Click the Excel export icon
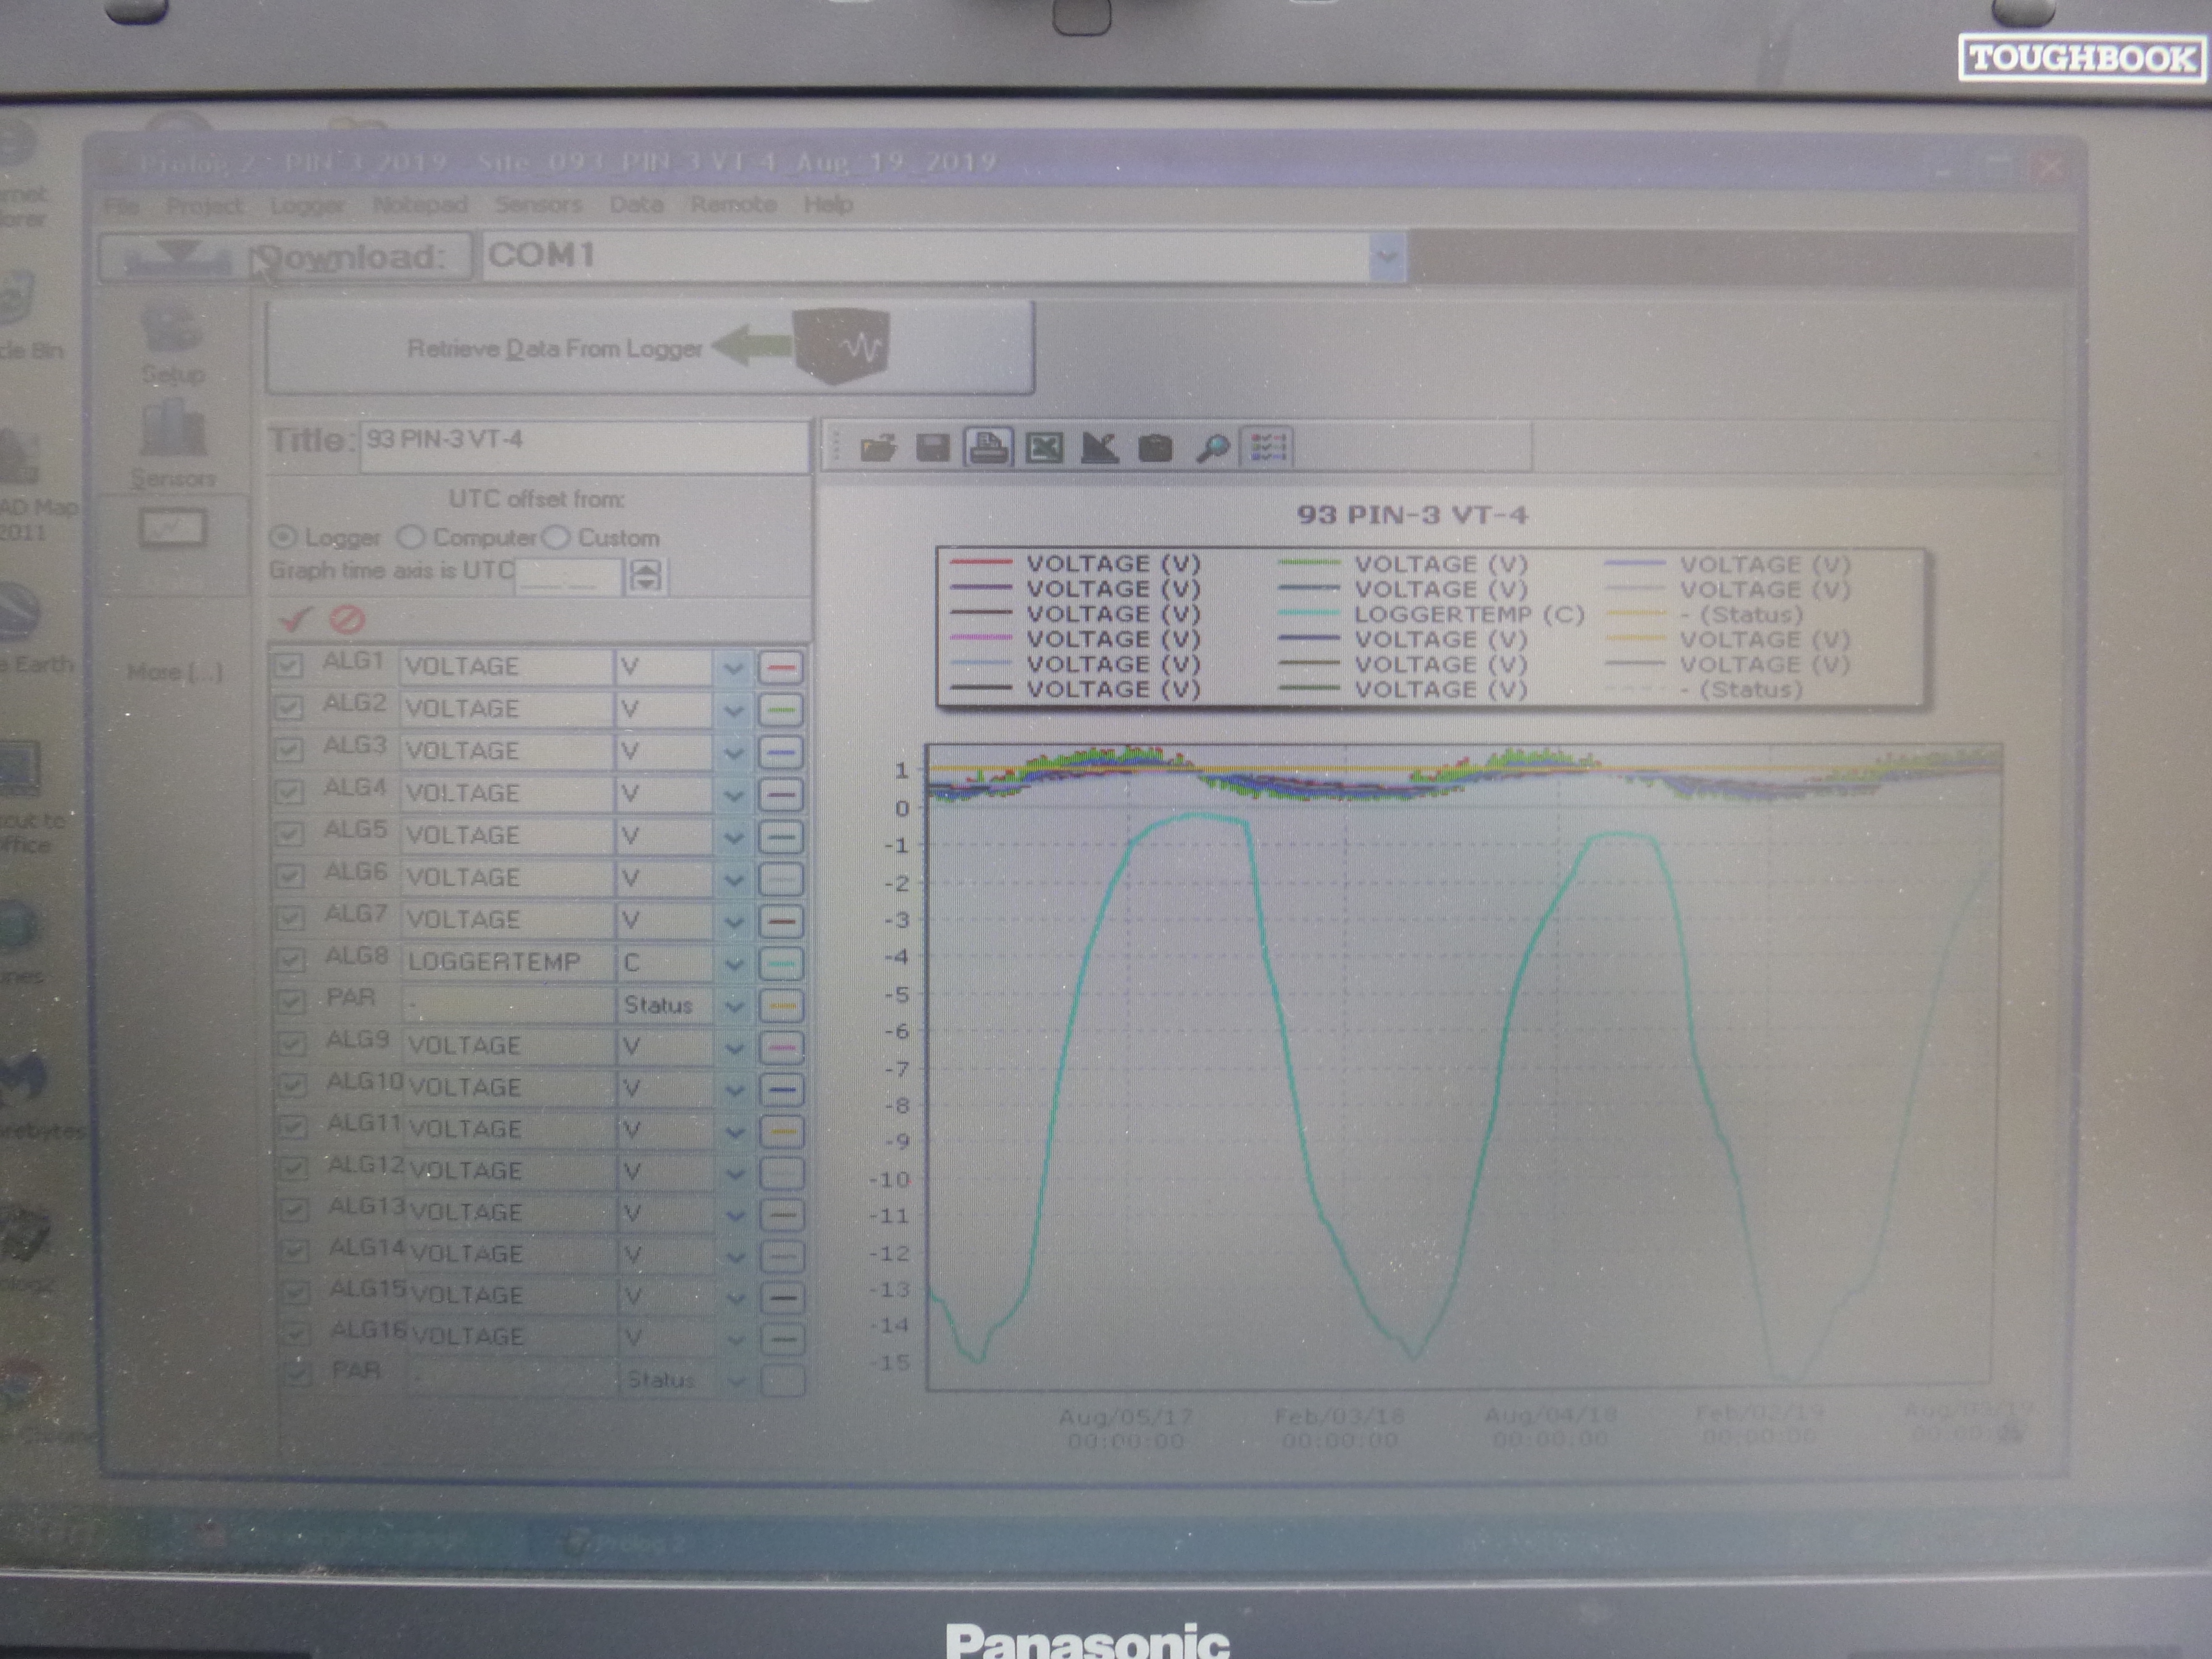This screenshot has width=2212, height=1659. tap(1044, 448)
